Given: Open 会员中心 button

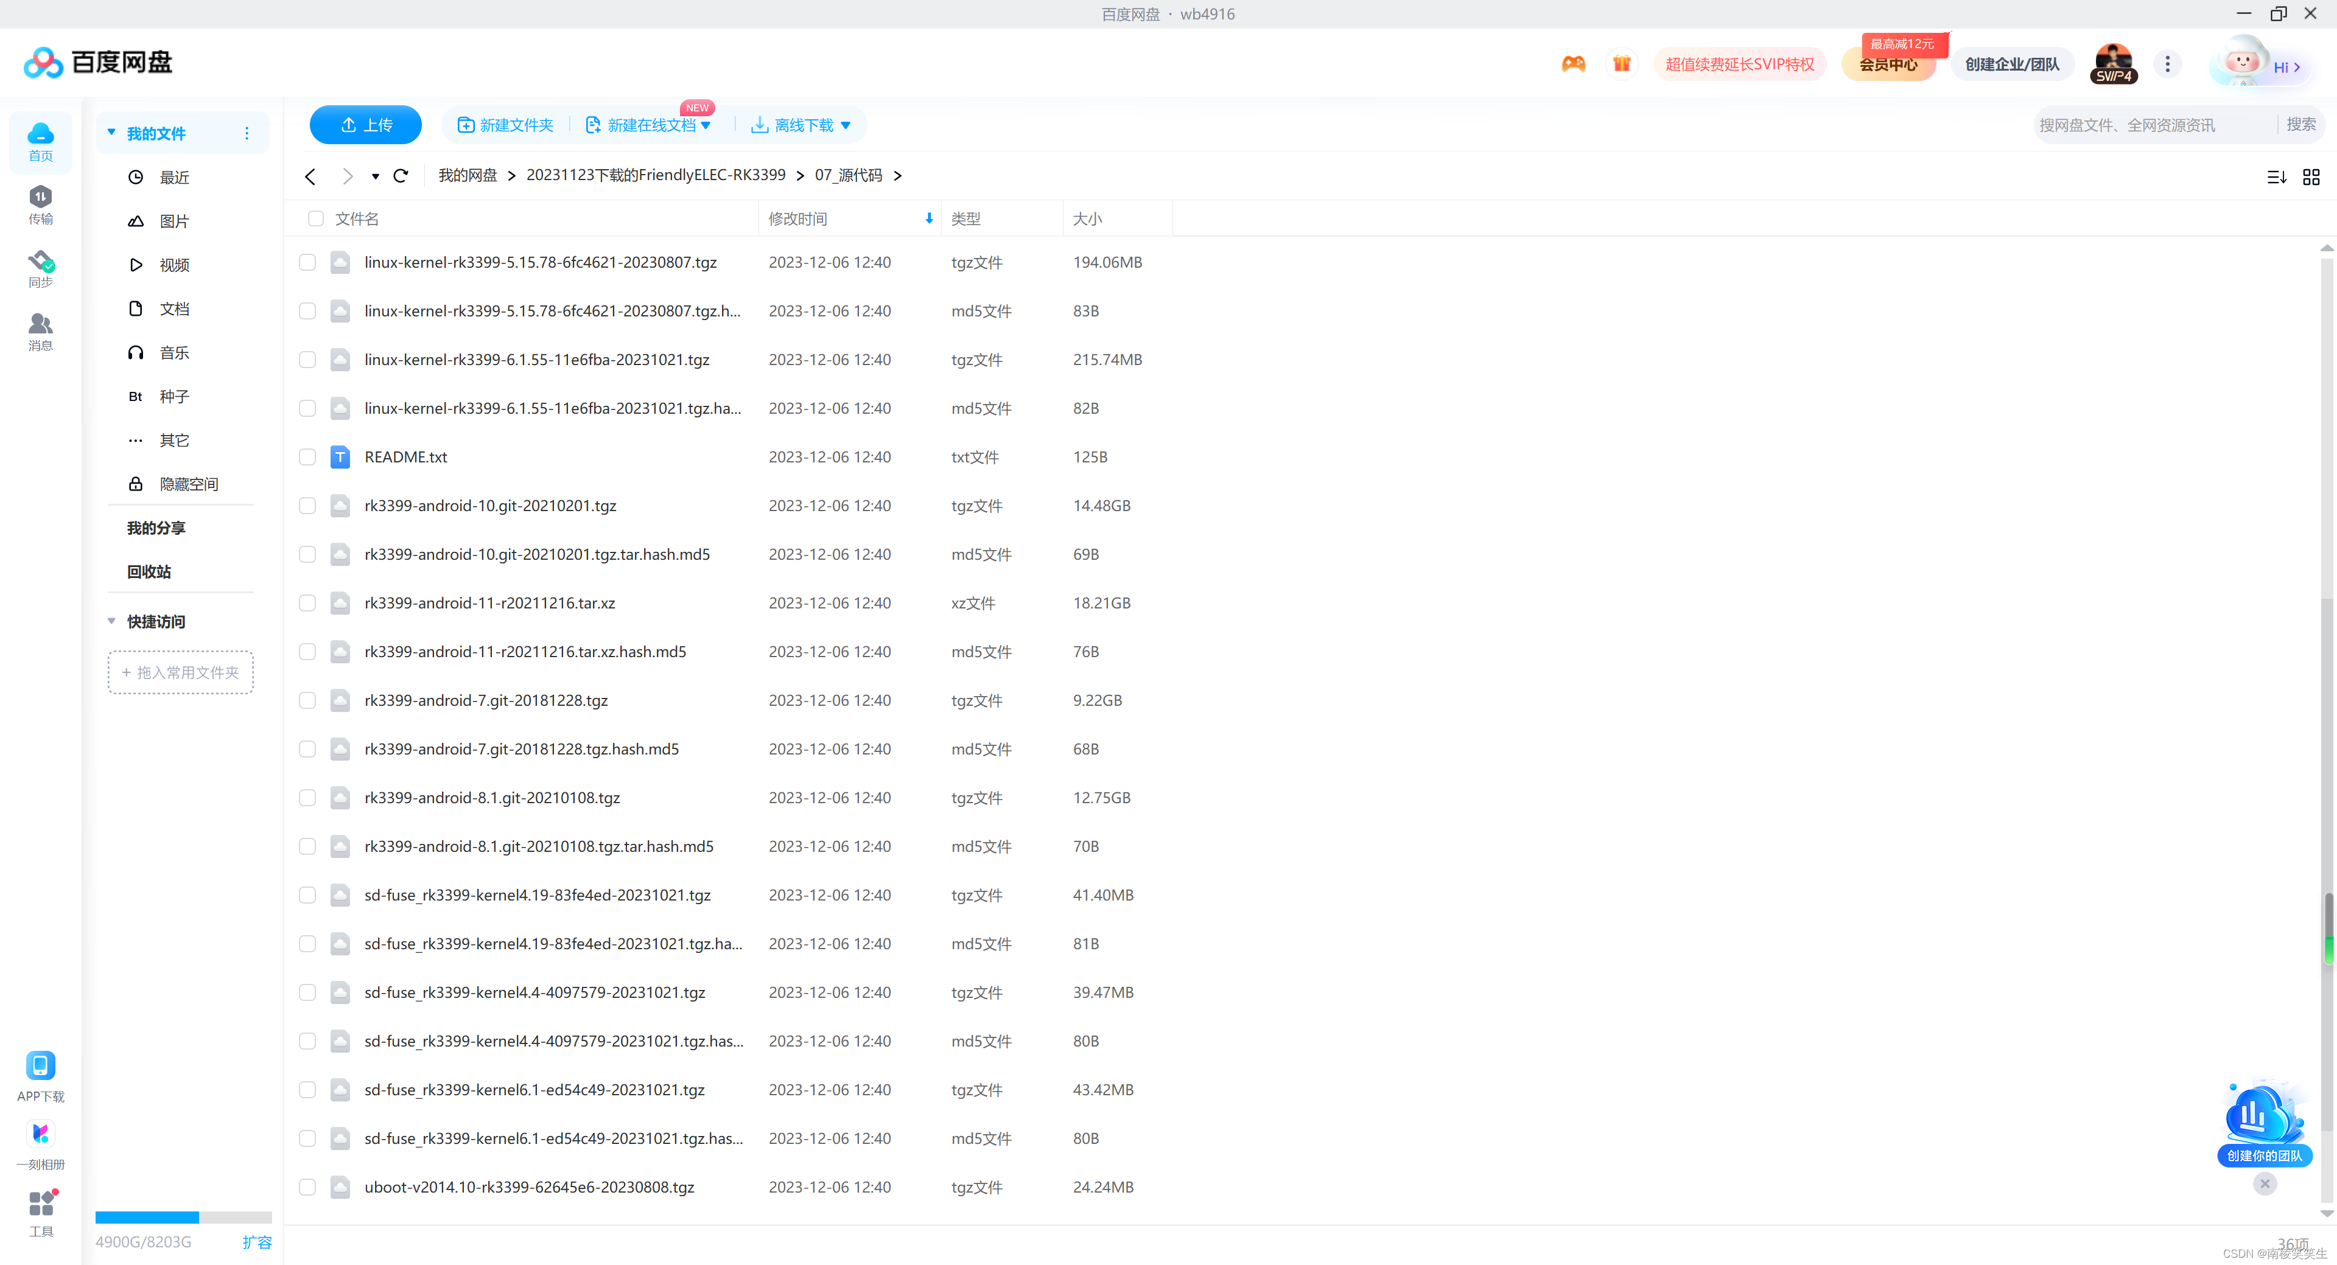Looking at the screenshot, I should coord(1888,63).
